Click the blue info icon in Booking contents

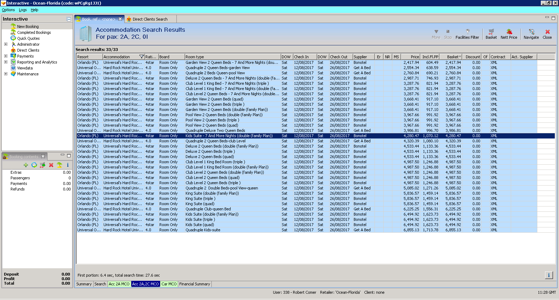pos(68,165)
